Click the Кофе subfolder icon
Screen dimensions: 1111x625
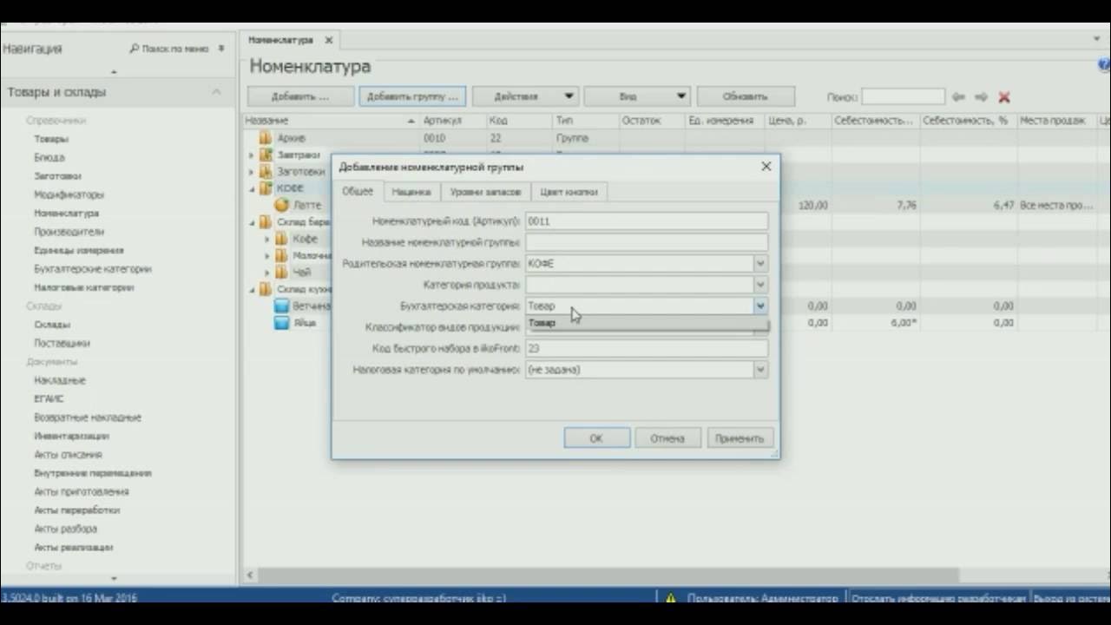(281, 239)
